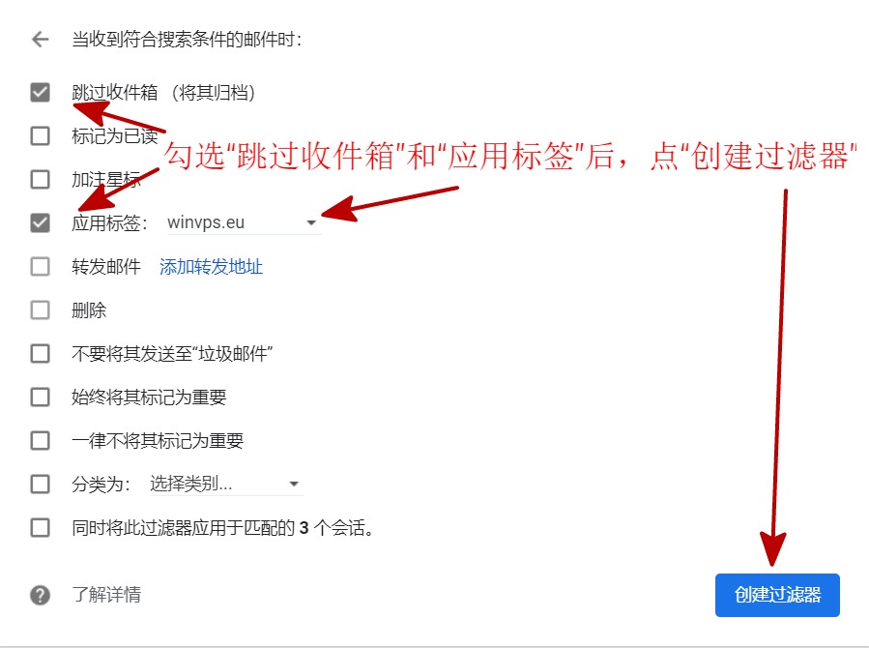Expand the label dropdown arrow next to winvps.eu

click(x=311, y=222)
